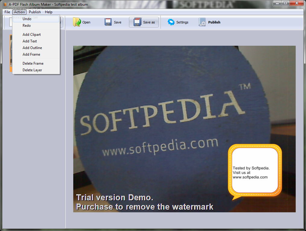Choose Undo from the Action menu
The height and width of the screenshot is (231, 306).
click(x=36, y=19)
